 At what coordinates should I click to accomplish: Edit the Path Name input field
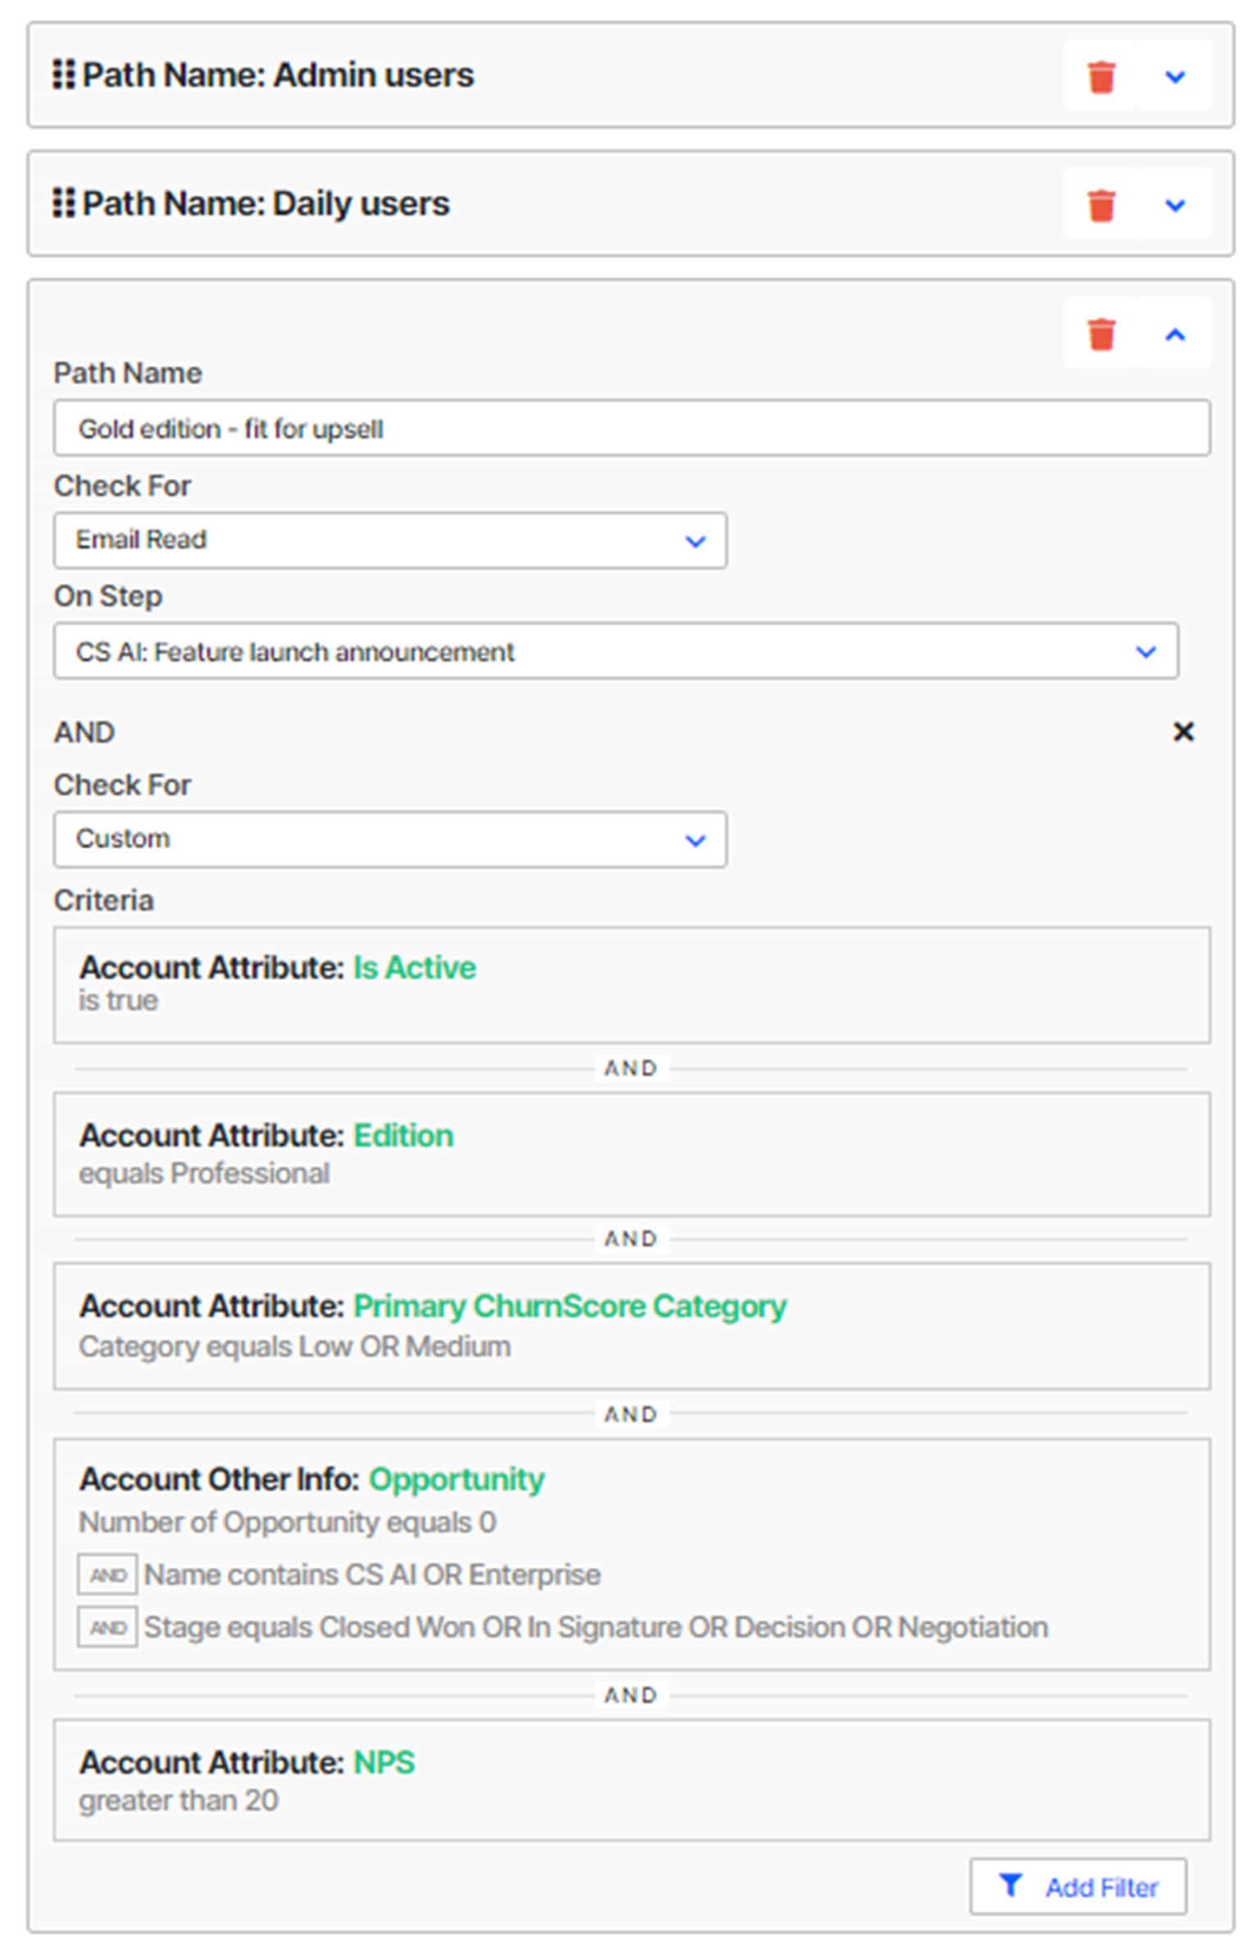(x=632, y=428)
